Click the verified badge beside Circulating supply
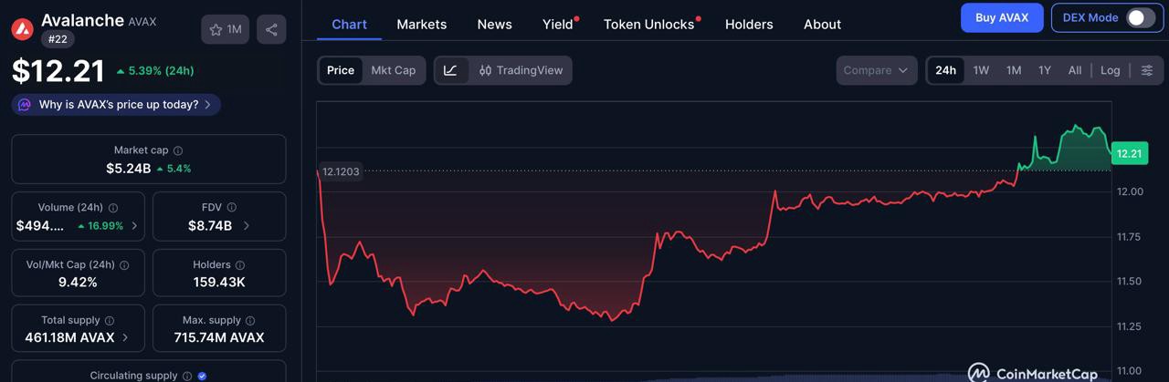This screenshot has width=1169, height=382. pyautogui.click(x=202, y=376)
